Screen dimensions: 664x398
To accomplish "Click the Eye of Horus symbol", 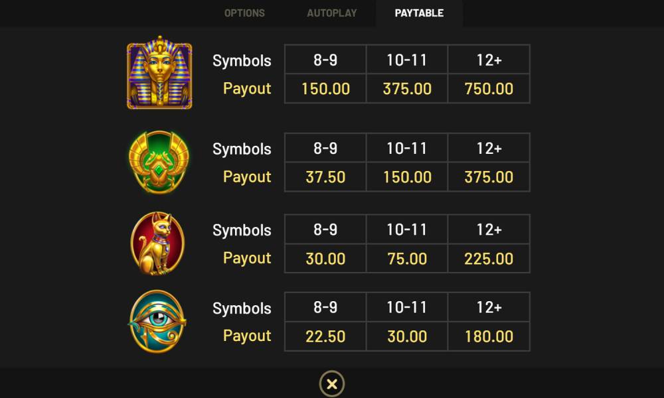I will tap(157, 322).
